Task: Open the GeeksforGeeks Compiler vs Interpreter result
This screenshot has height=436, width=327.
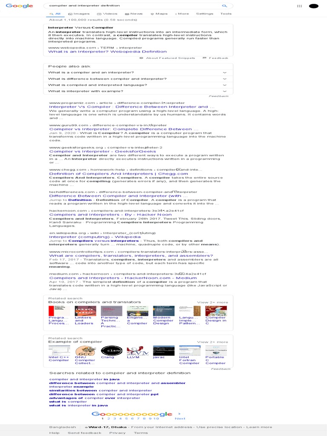Action: [x=102, y=152]
